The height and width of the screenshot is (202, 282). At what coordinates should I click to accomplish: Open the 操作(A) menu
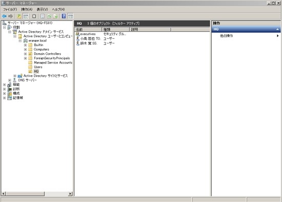coord(27,9)
